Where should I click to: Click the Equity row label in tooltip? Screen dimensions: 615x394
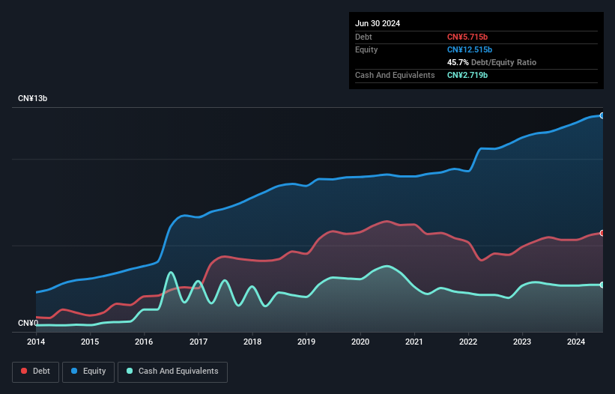coord(366,49)
